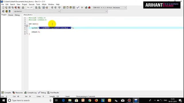Viewport: 184px width, 103px height.
Task: Click the Goto line icon
Action: coord(47,8)
